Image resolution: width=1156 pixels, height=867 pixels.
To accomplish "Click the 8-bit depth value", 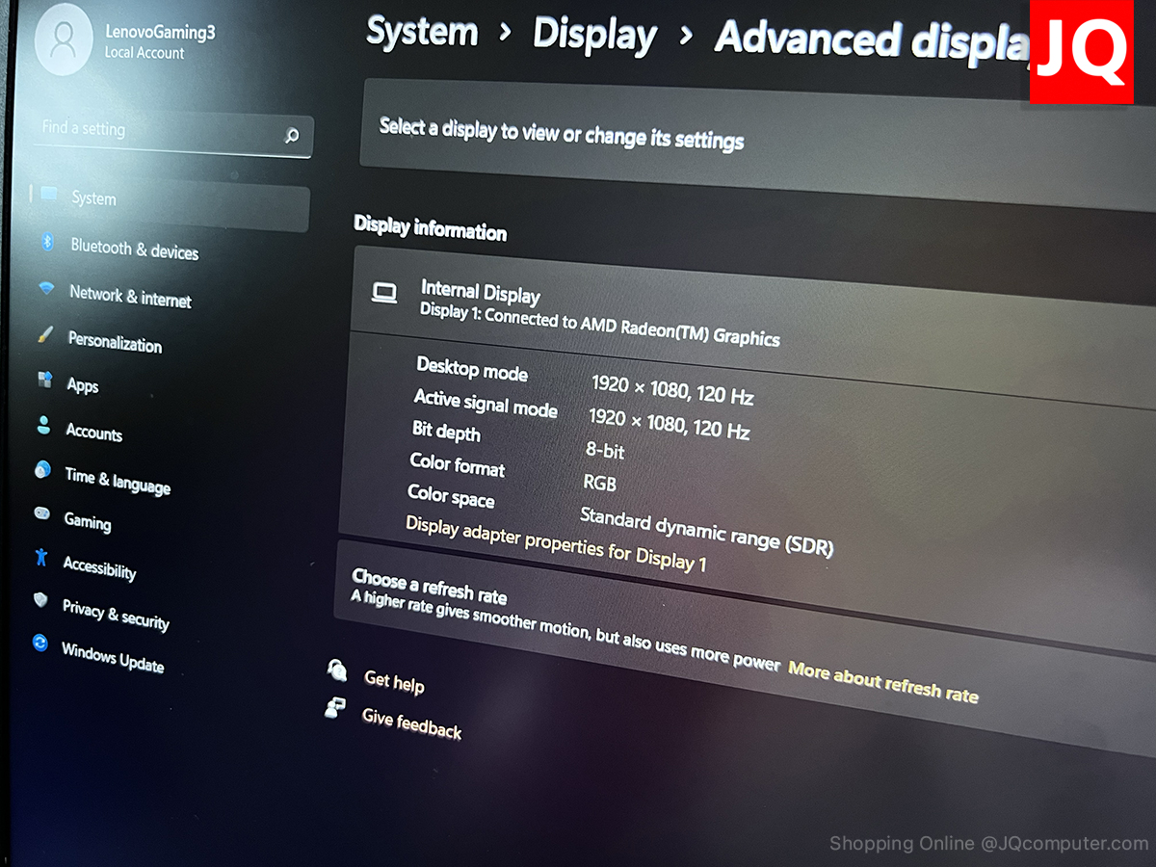I will point(605,449).
